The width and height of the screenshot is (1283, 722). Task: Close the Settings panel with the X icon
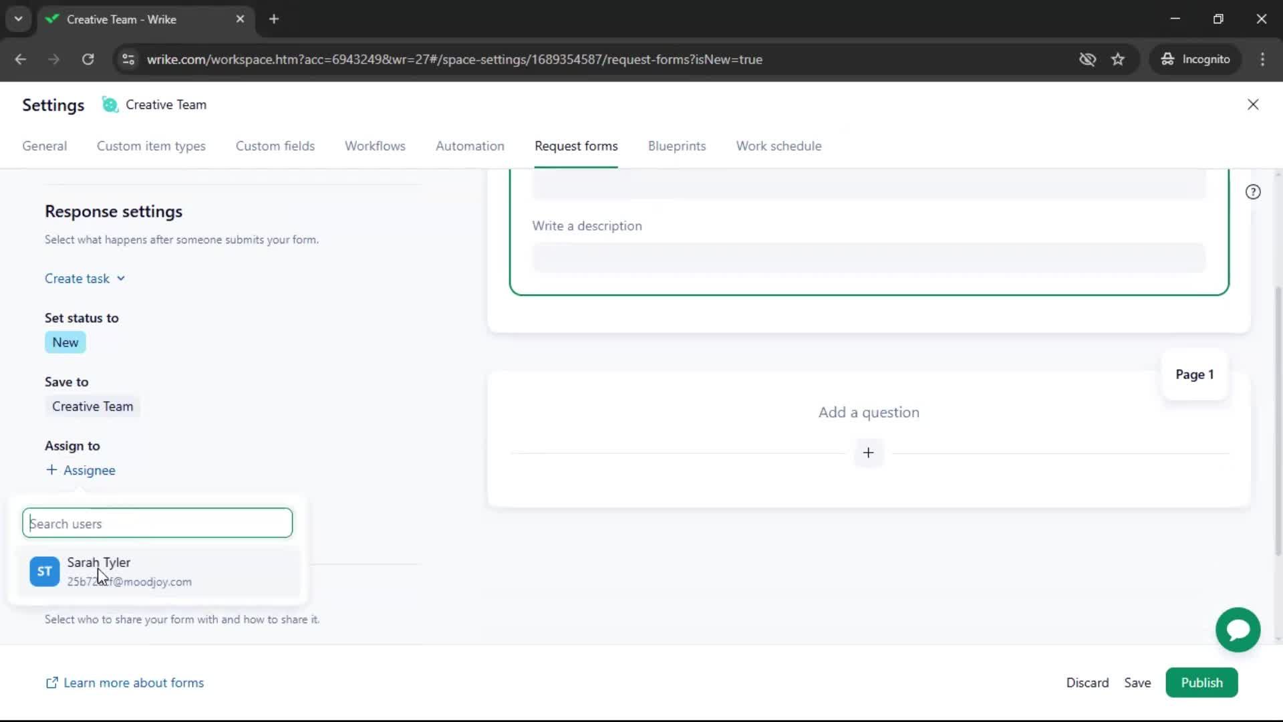tap(1253, 104)
